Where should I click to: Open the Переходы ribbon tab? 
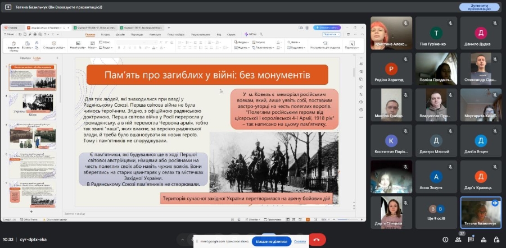137,34
